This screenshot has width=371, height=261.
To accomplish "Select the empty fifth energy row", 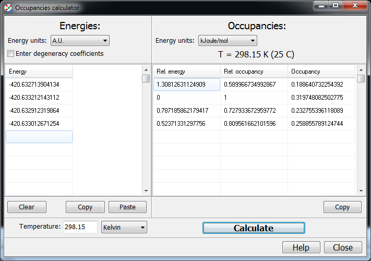I will point(39,137).
